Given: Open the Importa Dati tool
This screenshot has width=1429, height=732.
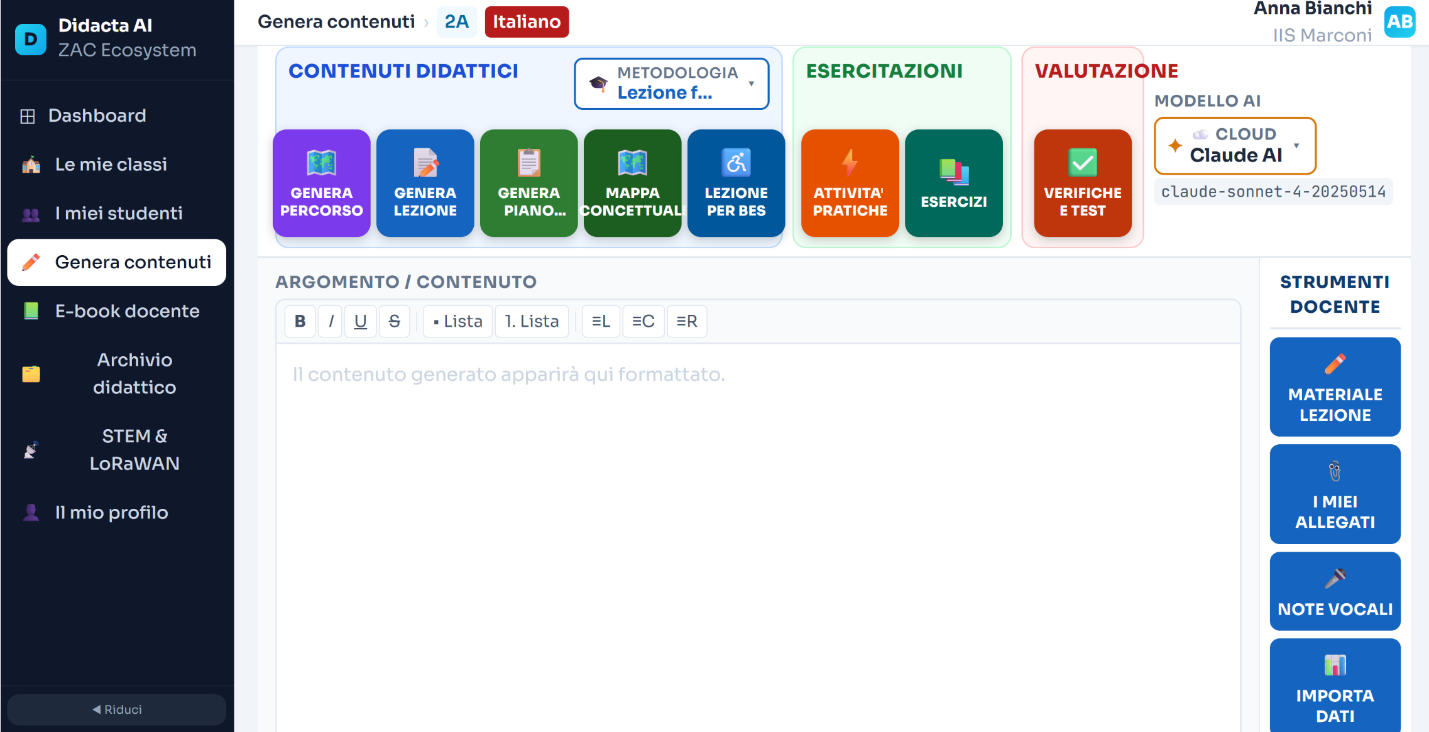Looking at the screenshot, I should pyautogui.click(x=1335, y=686).
